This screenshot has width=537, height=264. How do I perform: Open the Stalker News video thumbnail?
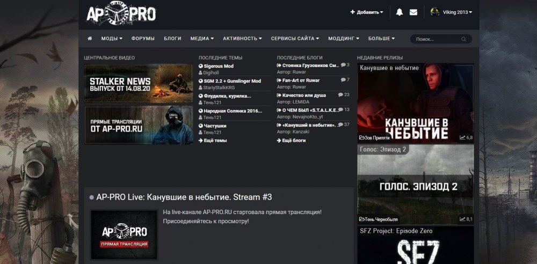(139, 83)
